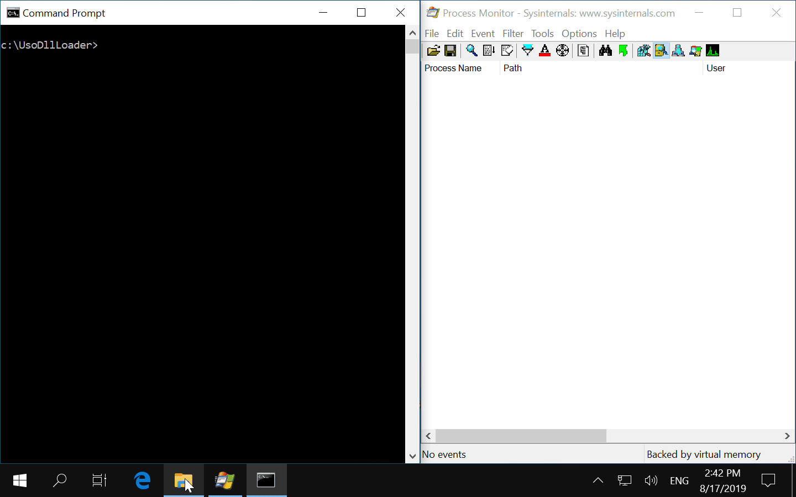Viewport: 796px width, 497px height.
Task: Open Highlight settings with red A icon
Action: coord(545,51)
